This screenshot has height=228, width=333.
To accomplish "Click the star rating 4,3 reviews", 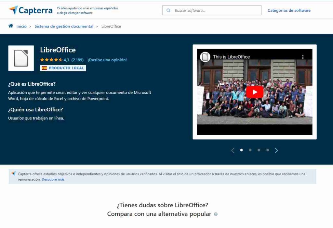I will point(61,60).
